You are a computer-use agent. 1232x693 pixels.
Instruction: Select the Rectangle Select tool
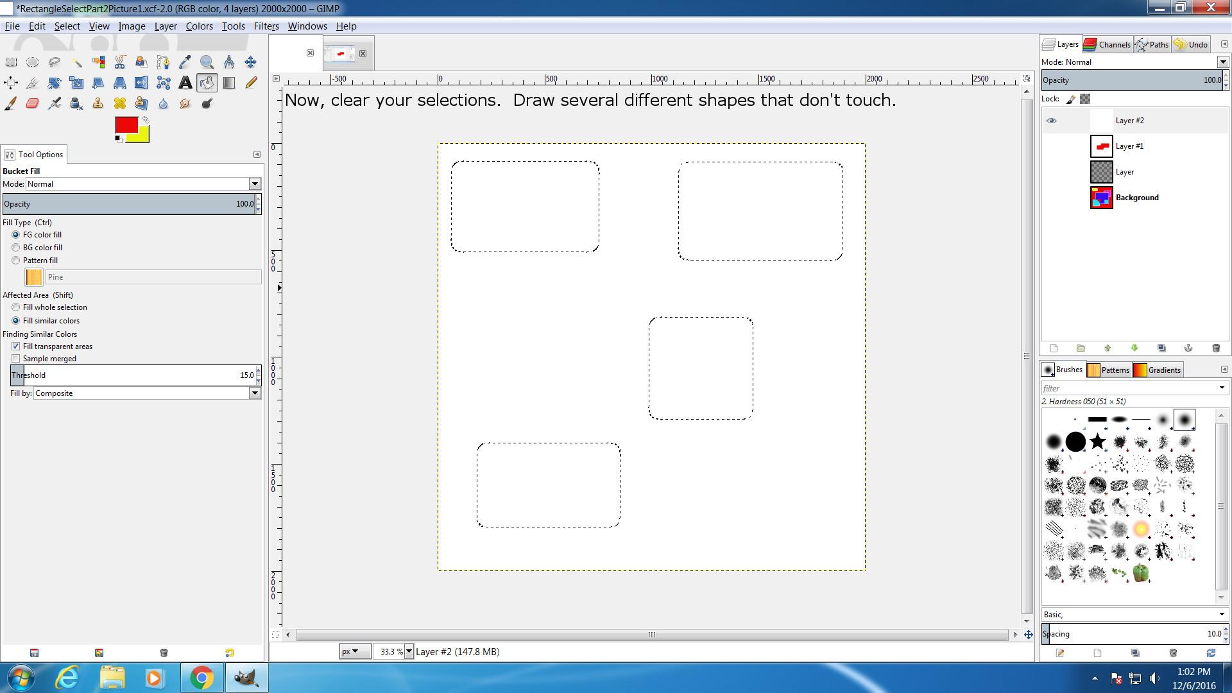click(11, 62)
